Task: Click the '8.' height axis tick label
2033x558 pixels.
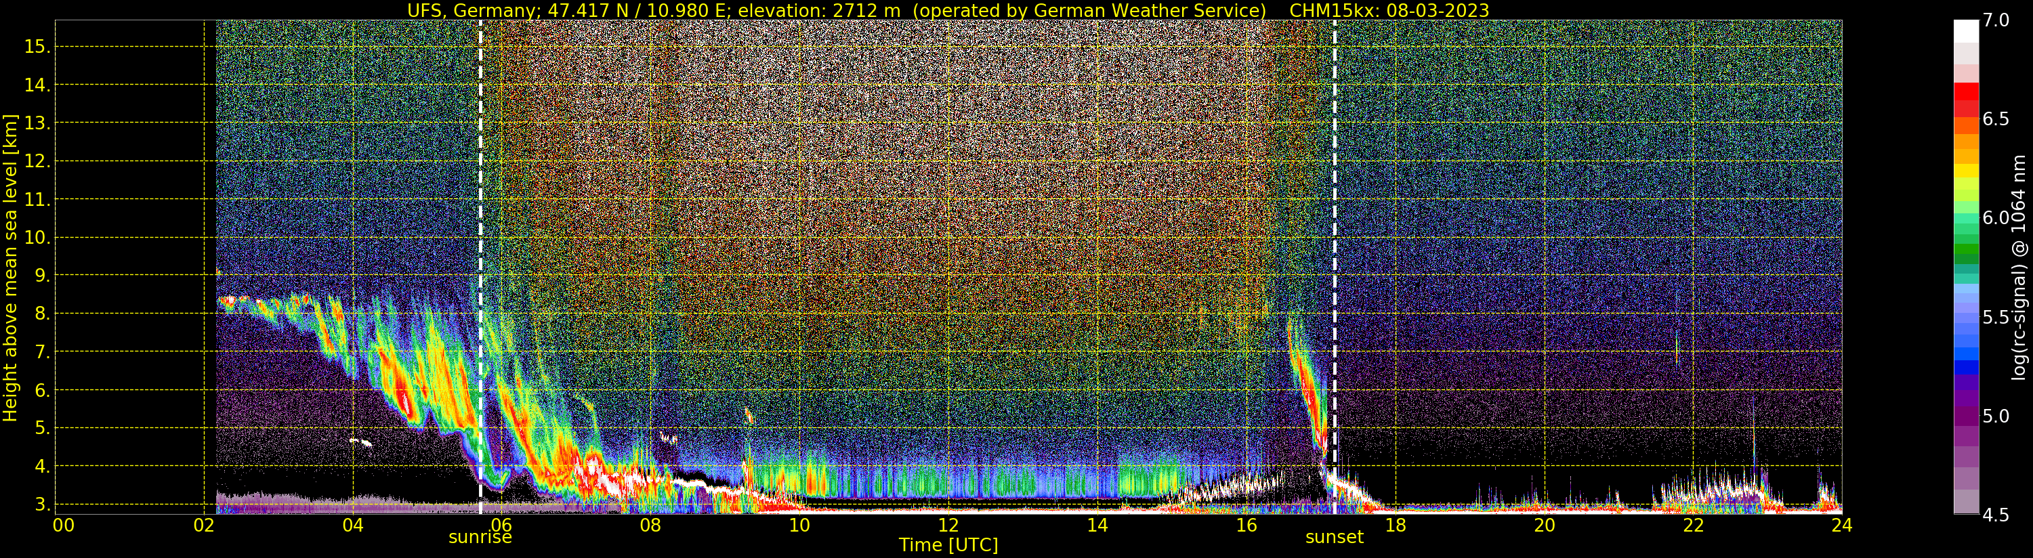Action: 43,314
